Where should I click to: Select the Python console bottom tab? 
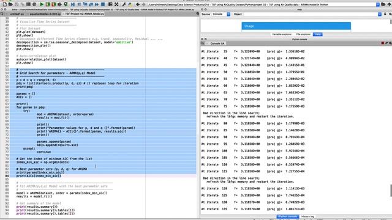coord(288,216)
